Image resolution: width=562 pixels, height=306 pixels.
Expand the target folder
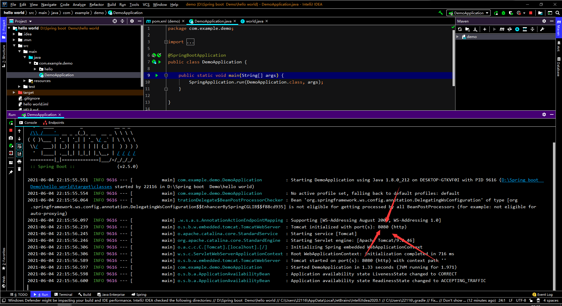[x=14, y=93]
